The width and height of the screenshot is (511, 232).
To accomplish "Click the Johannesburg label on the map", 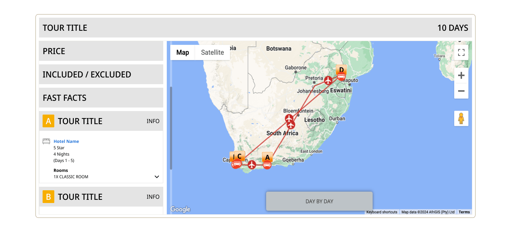I will coord(313,91).
